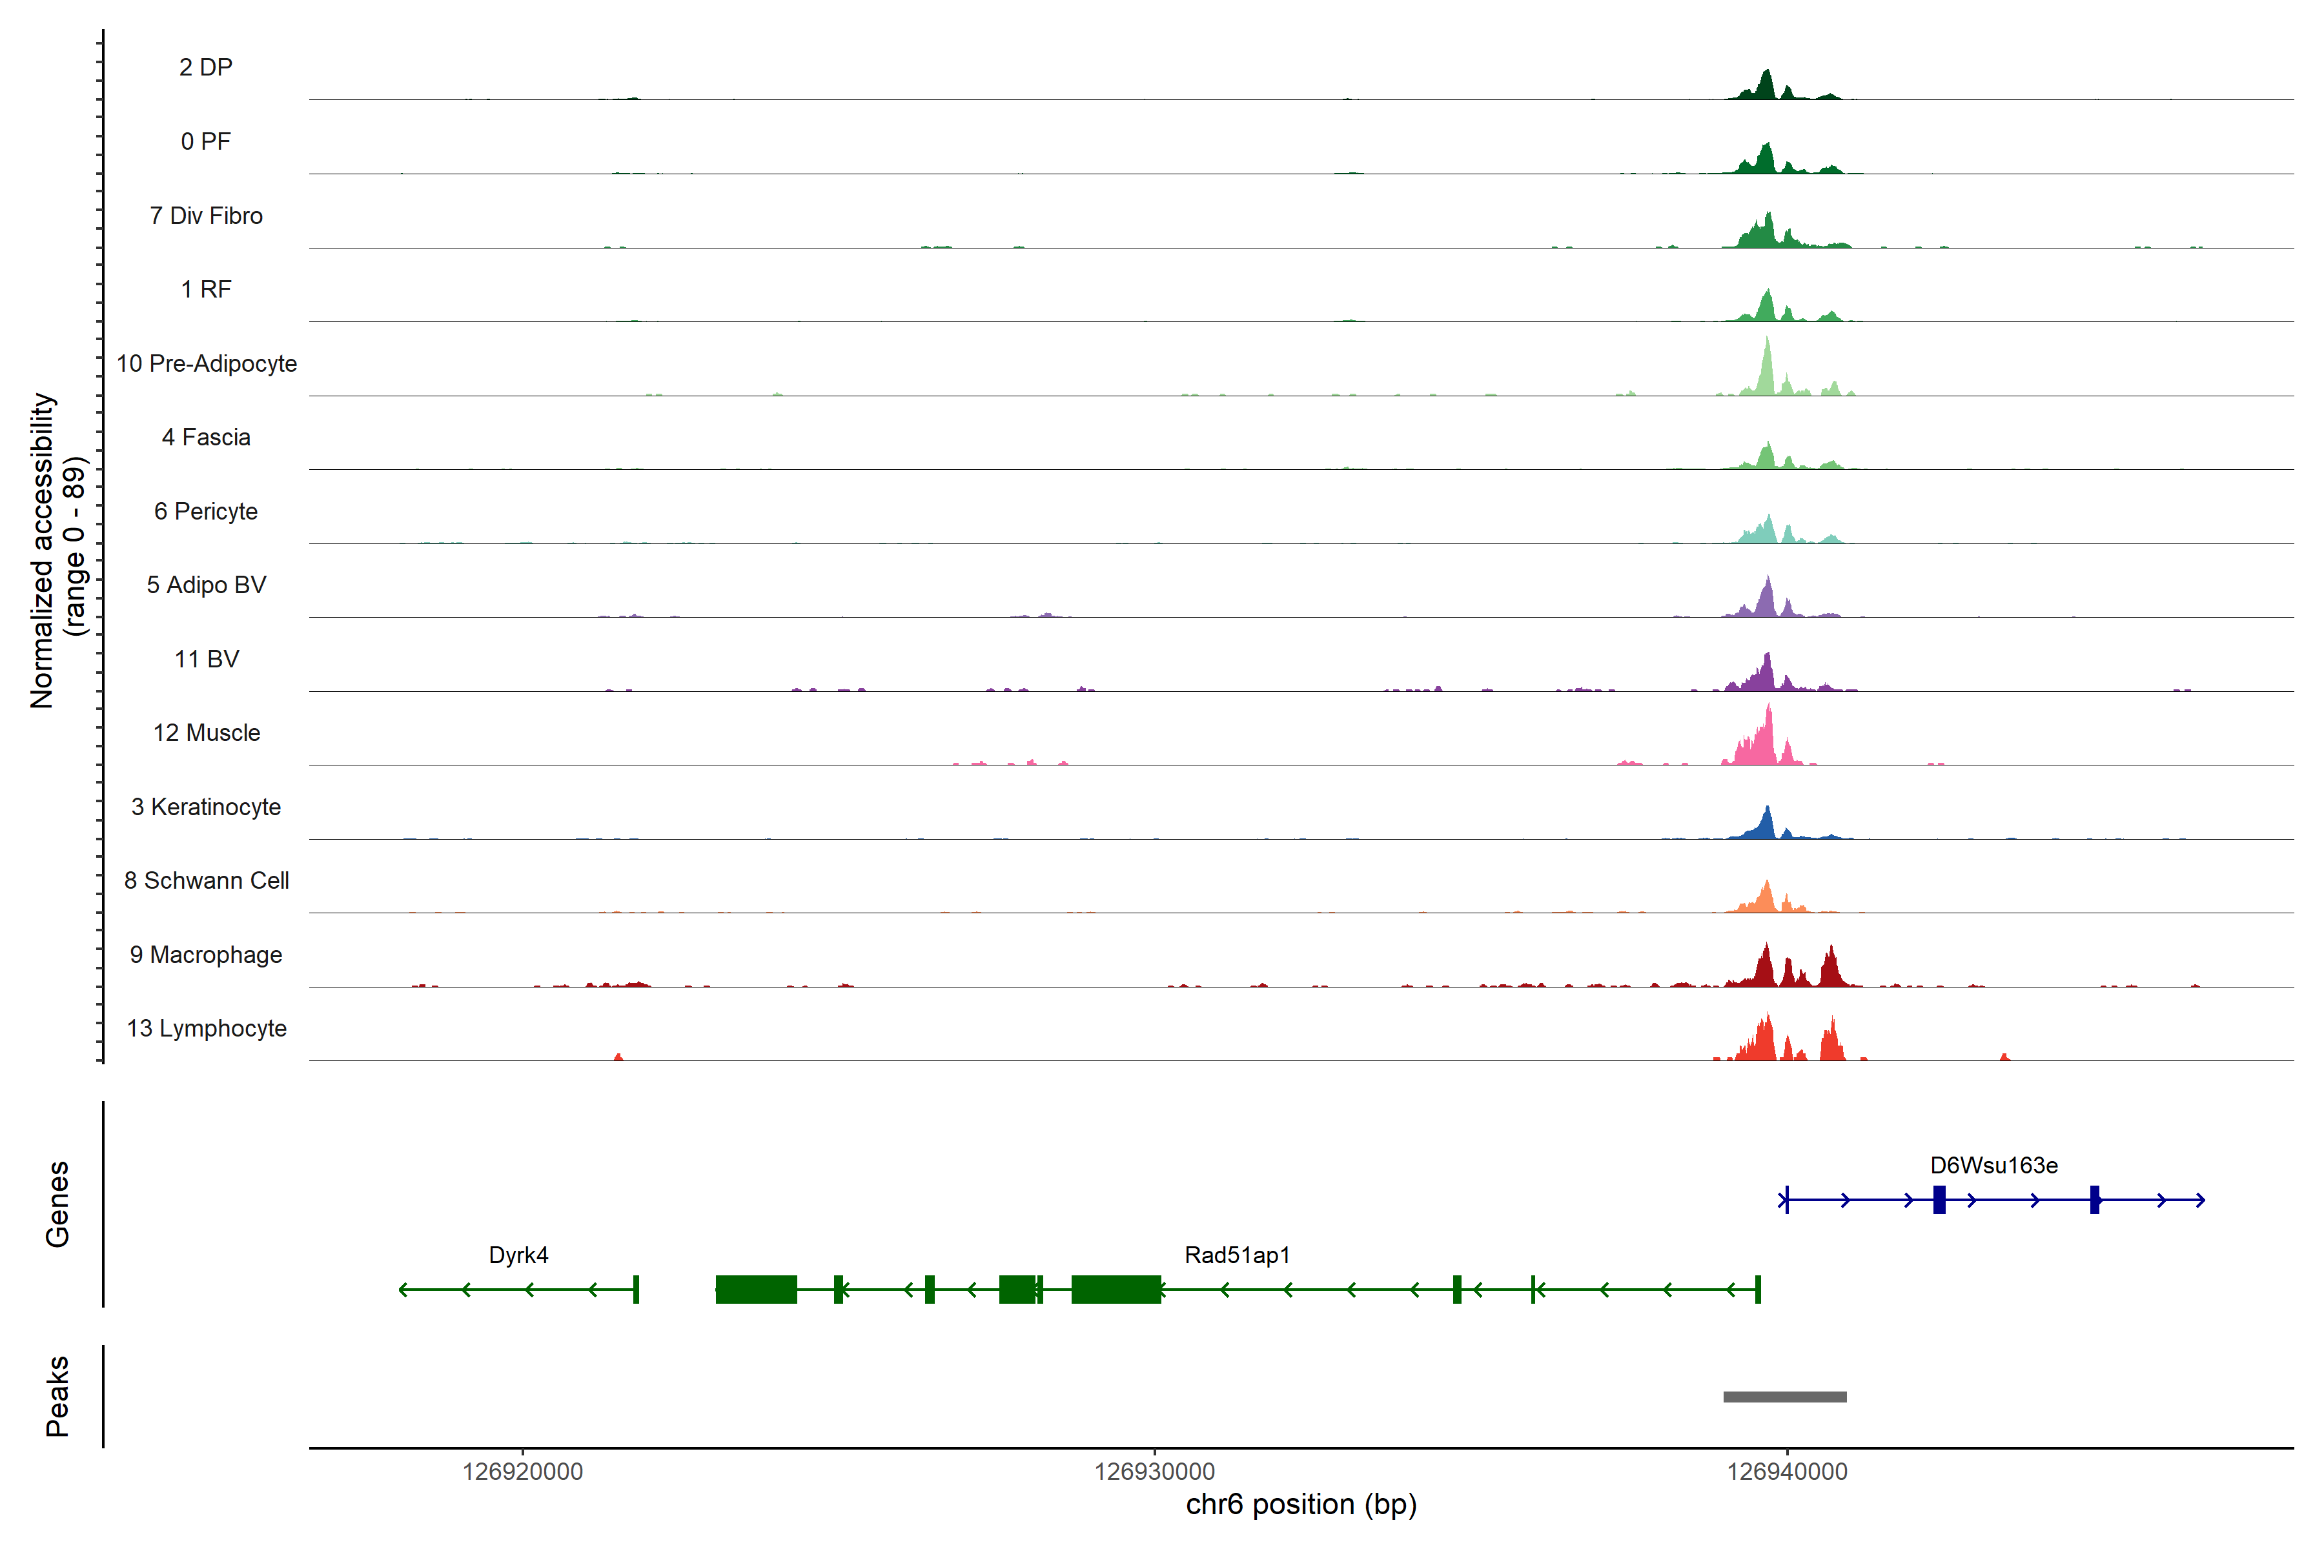Viewport: 2324px width, 1549px height.
Task: Click the 13 Lymphocyte track label
Action: coord(207,1028)
